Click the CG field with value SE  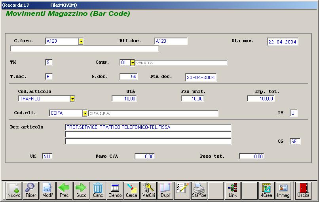click(295, 142)
